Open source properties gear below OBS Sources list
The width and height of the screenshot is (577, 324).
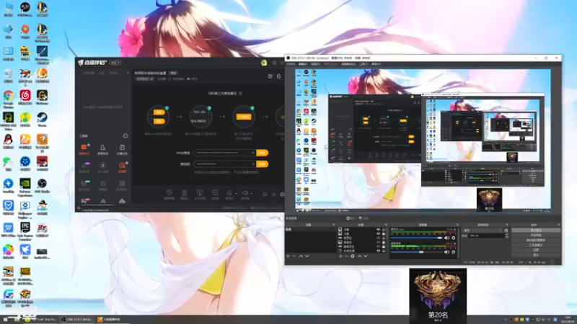pyautogui.click(x=353, y=256)
